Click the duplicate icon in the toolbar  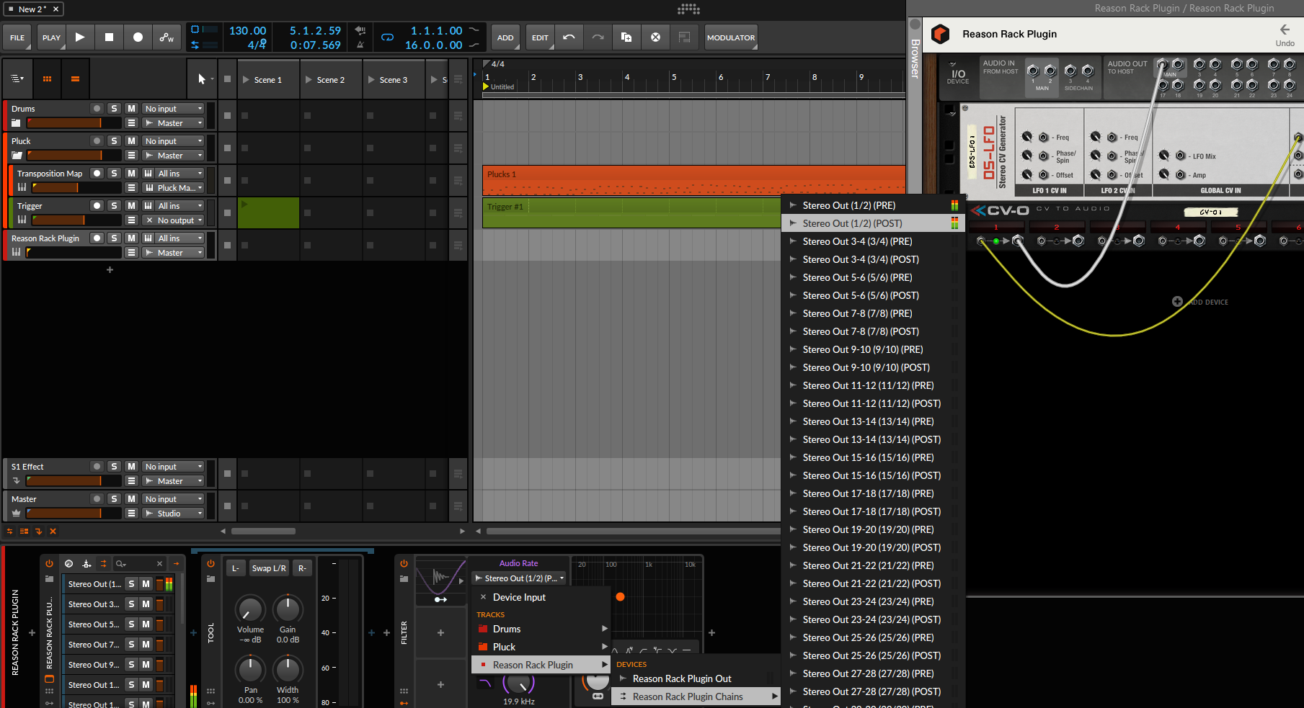(x=626, y=37)
